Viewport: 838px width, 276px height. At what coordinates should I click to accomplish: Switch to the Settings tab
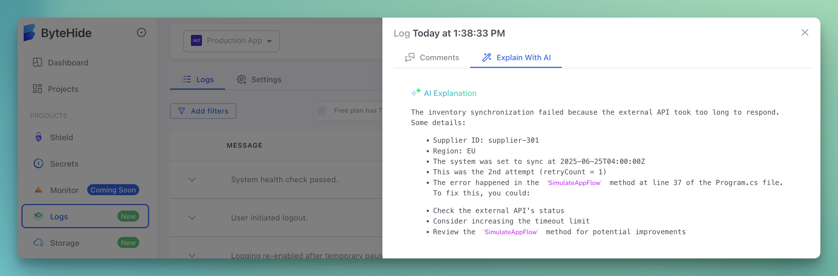click(259, 79)
